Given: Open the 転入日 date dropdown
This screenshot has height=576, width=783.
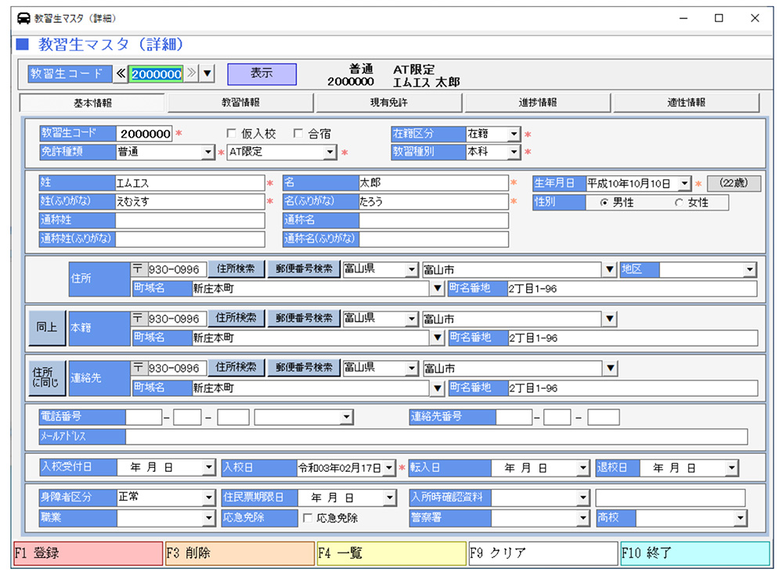Looking at the screenshot, I should (x=583, y=468).
